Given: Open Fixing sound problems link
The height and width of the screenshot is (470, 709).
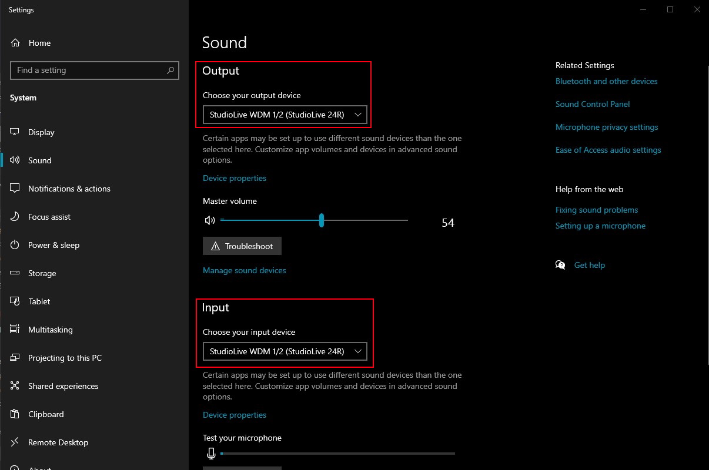Looking at the screenshot, I should [597, 210].
